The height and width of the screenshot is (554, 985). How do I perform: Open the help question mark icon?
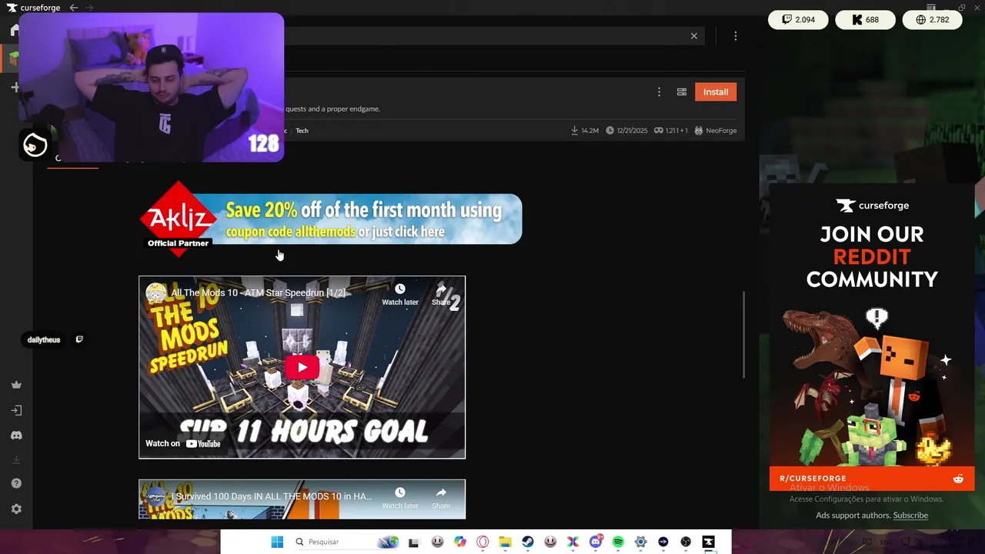pos(16,484)
